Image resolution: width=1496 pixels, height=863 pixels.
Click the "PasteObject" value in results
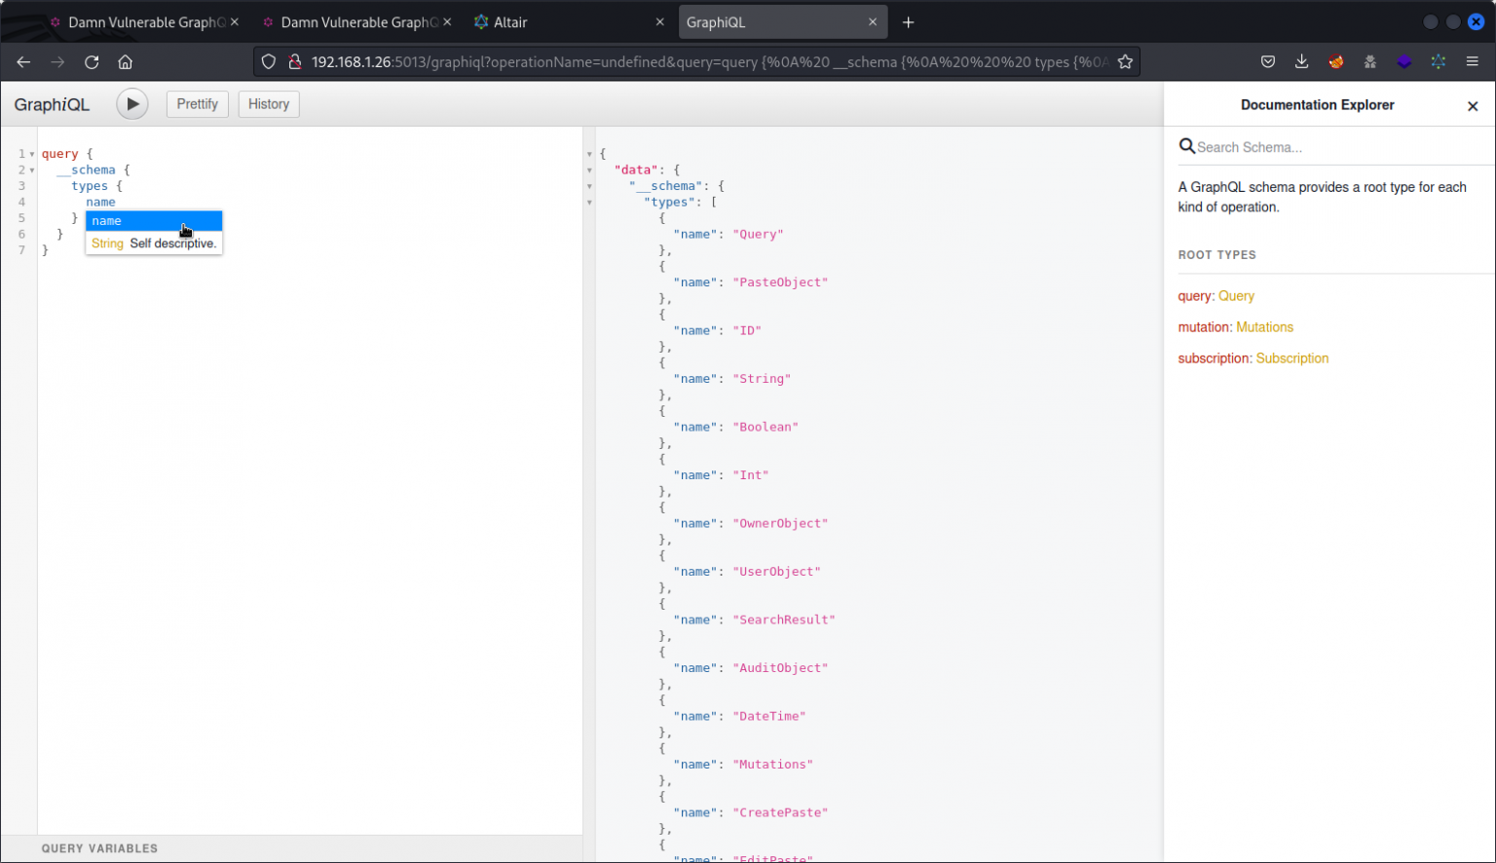[780, 282]
